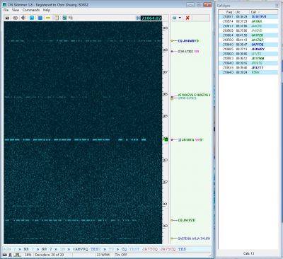Click the yellow bar toolbar icon
The image size is (283, 259).
point(48,18)
